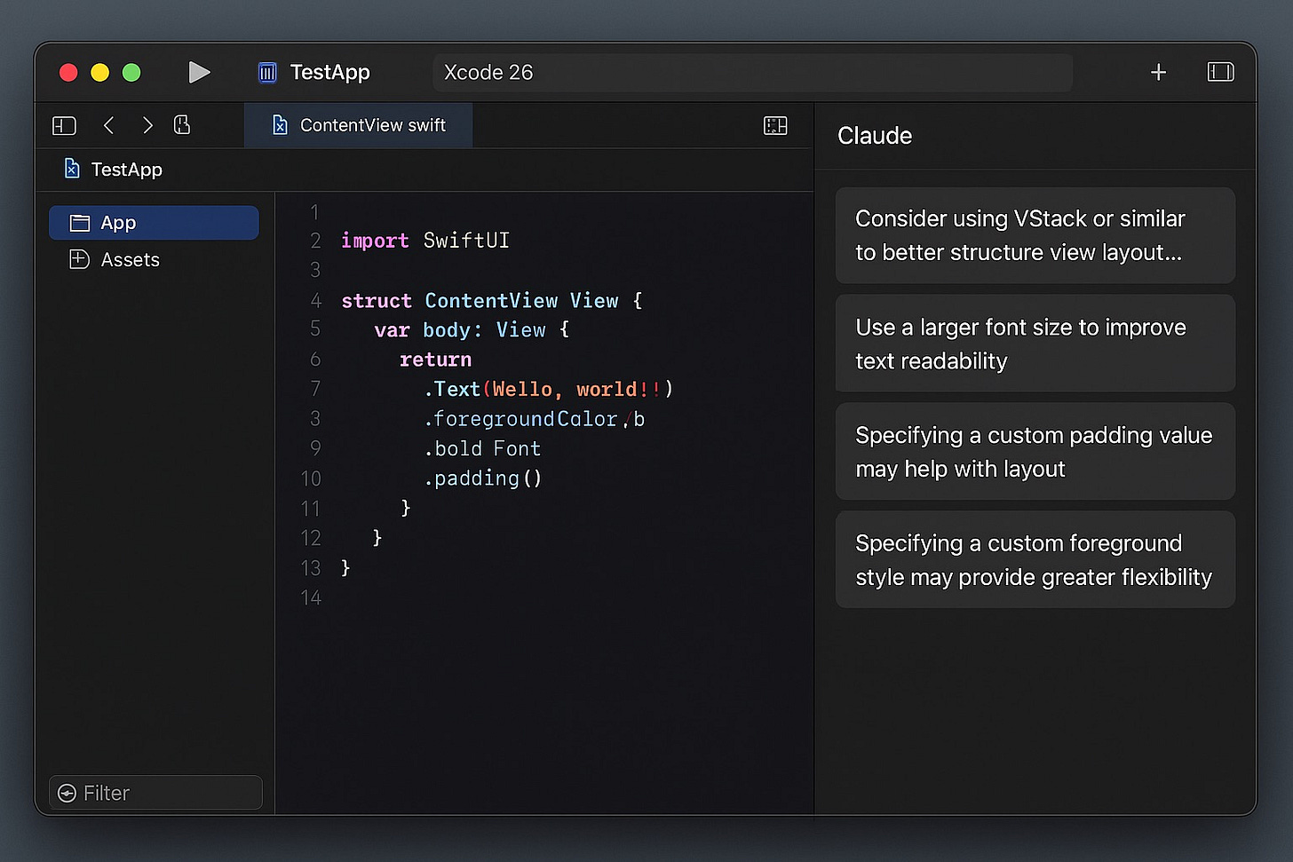Image resolution: width=1293 pixels, height=862 pixels.
Task: Click the App folder icon
Action: pos(80,223)
